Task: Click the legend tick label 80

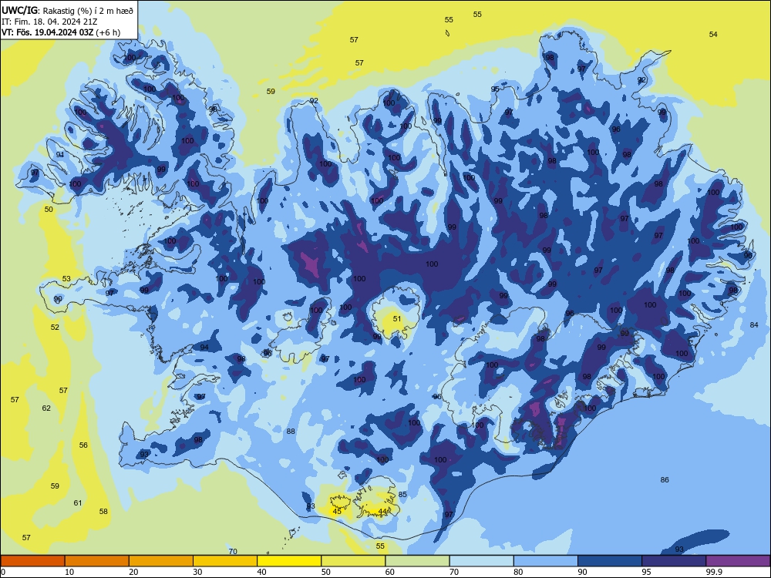Action: 518,572
